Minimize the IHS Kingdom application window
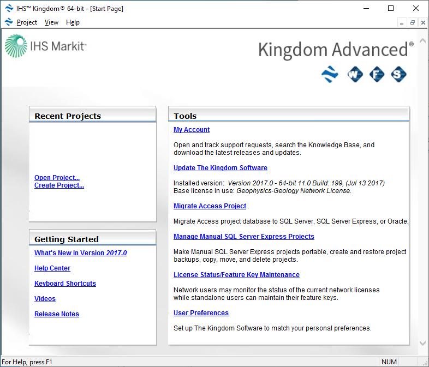Screen dimensions: 429x367 (x=366, y=9)
